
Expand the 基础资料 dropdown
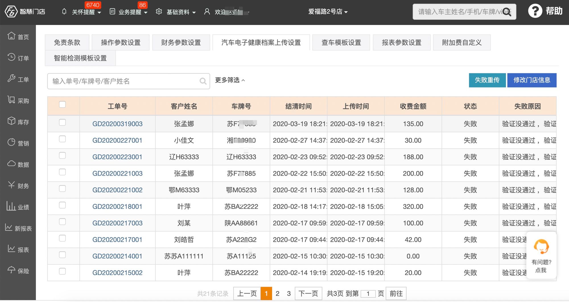coord(181,12)
